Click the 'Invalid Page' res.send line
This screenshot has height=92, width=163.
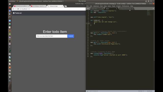107,44
